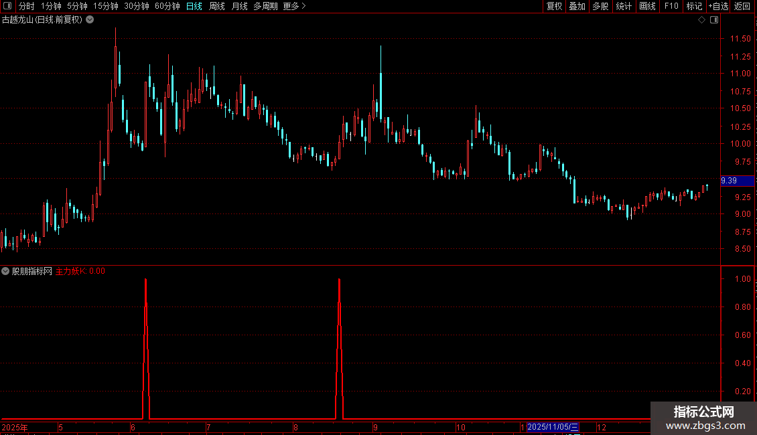Click the 统计 statistics button

point(624,6)
